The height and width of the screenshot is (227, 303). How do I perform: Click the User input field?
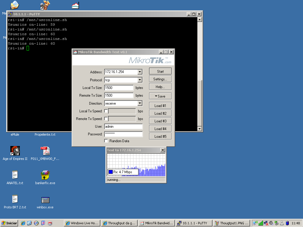coord(123,127)
